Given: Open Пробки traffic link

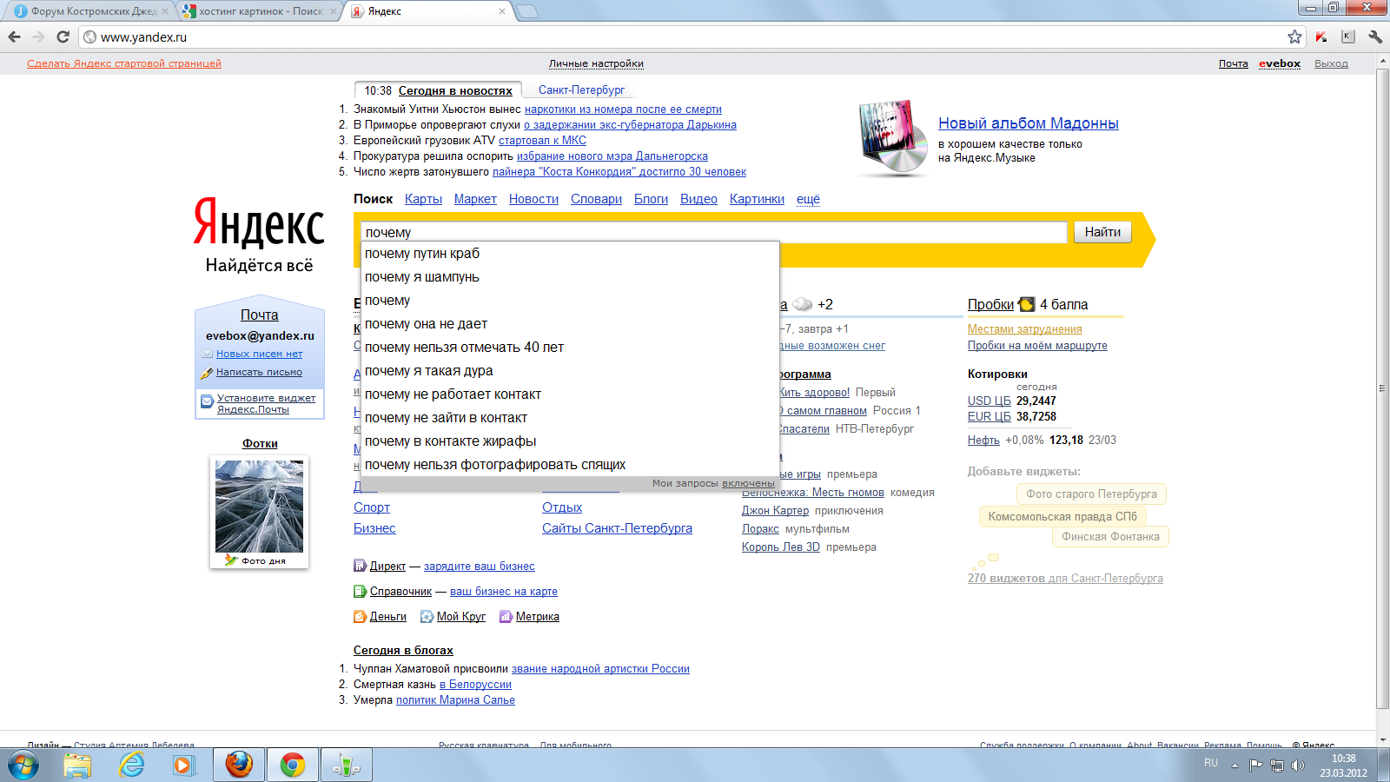Looking at the screenshot, I should point(990,304).
